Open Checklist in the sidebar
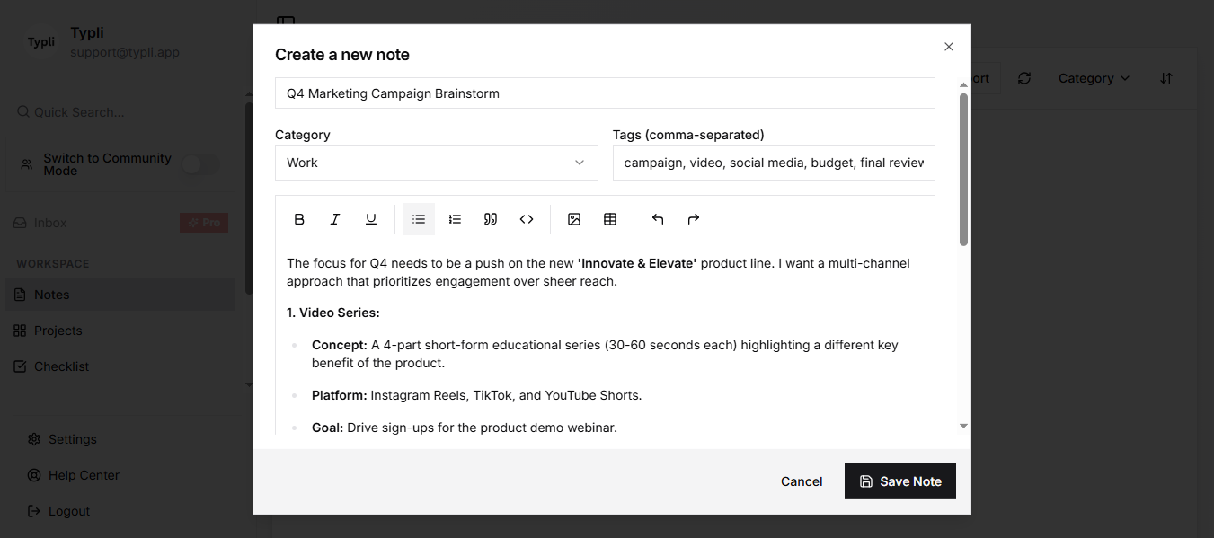 pyautogui.click(x=61, y=366)
